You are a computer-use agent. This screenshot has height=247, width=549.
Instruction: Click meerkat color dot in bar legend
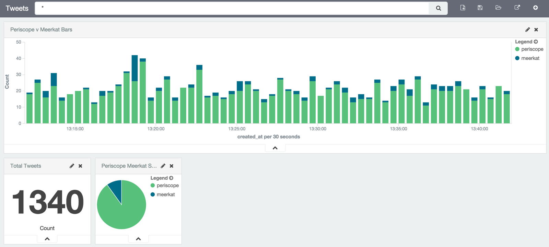517,58
